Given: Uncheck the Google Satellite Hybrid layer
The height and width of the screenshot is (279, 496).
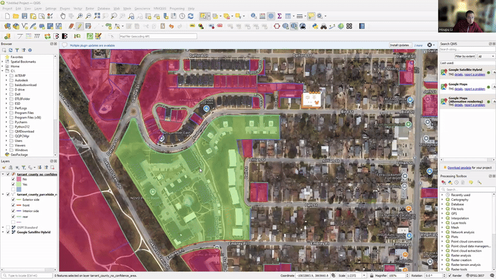Looking at the screenshot, I should [x=8, y=231].
